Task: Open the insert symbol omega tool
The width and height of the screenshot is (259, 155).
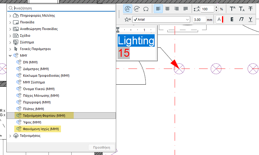Action: (146, 9)
